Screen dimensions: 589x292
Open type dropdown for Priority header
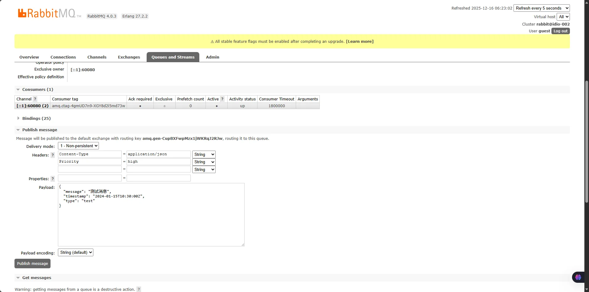pos(204,162)
